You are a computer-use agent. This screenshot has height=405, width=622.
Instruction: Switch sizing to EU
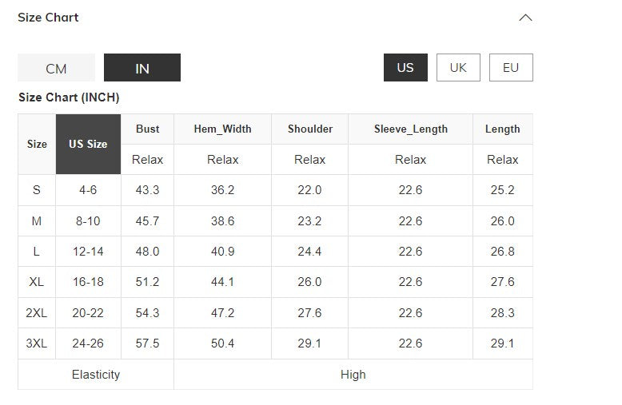511,68
